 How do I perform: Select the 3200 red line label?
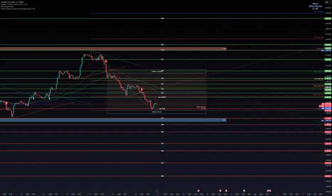pyautogui.click(x=162, y=176)
